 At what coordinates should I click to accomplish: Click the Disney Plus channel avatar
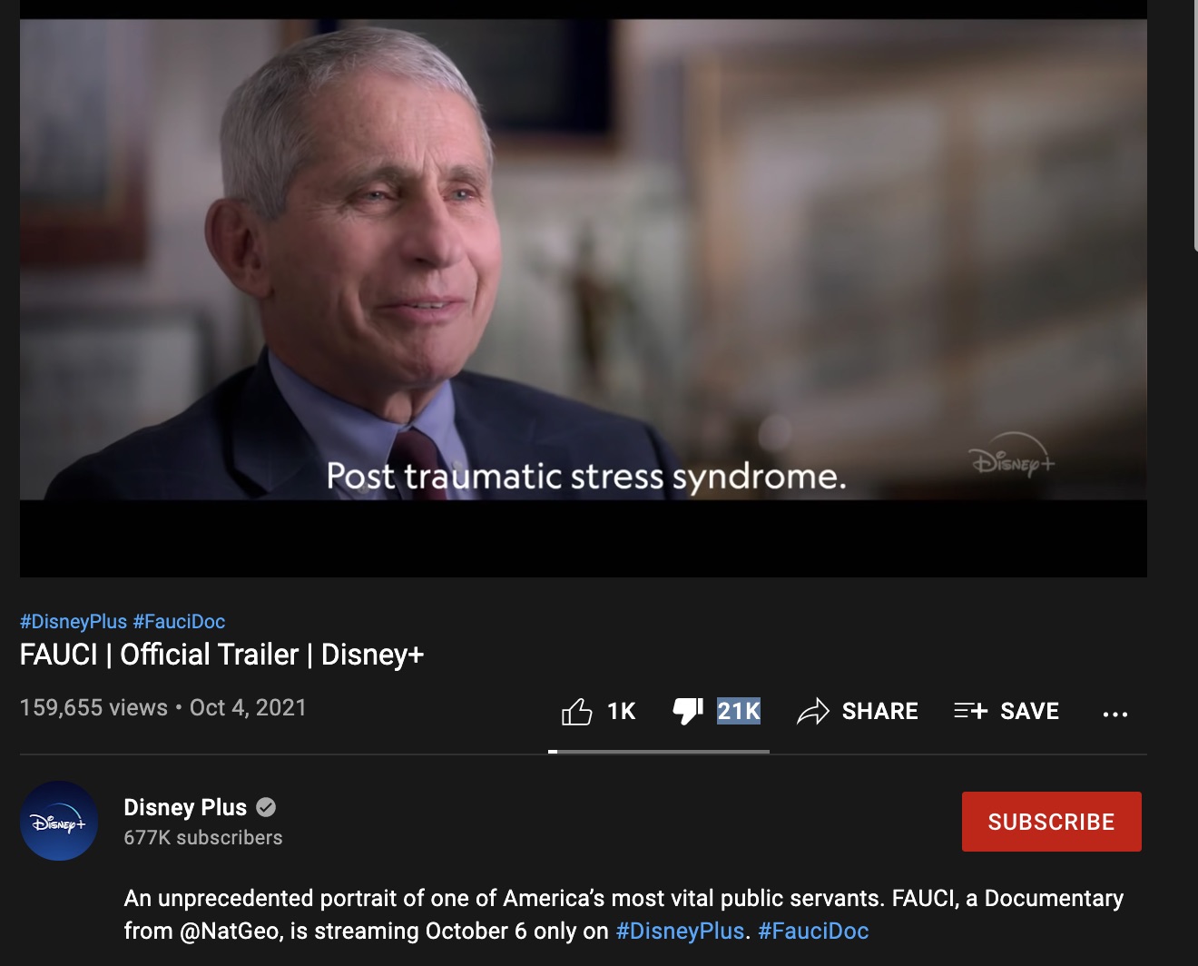click(59, 821)
